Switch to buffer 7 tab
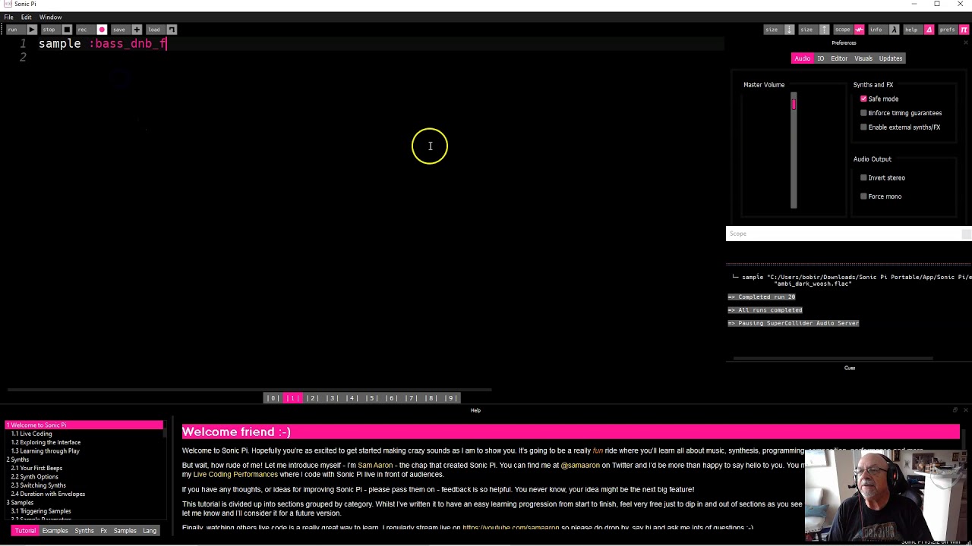 [x=411, y=398]
